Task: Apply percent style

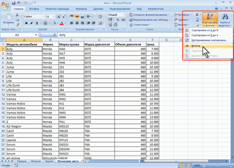Action: click(x=118, y=20)
